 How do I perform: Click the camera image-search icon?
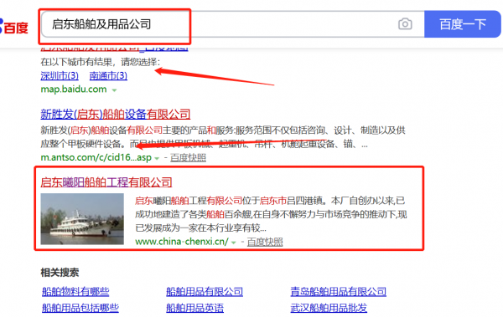pyautogui.click(x=405, y=24)
